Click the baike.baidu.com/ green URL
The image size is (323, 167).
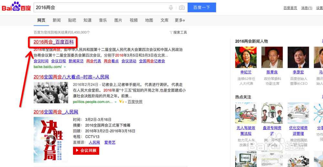pos(48,67)
